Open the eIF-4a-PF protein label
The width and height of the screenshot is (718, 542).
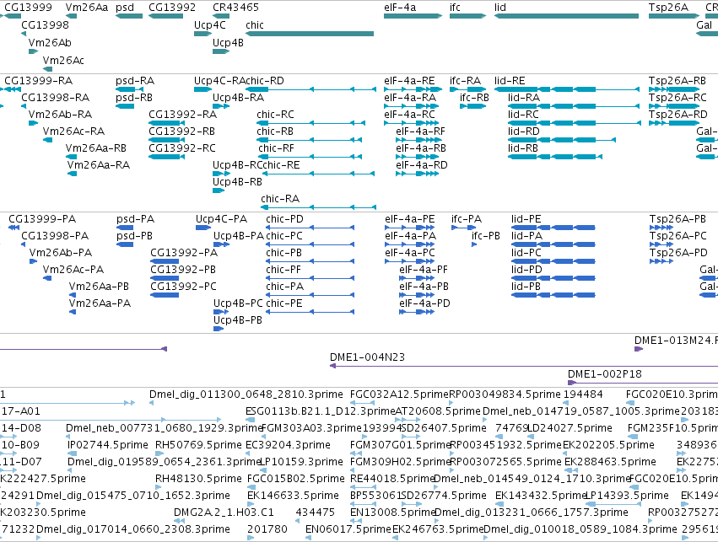424,270
